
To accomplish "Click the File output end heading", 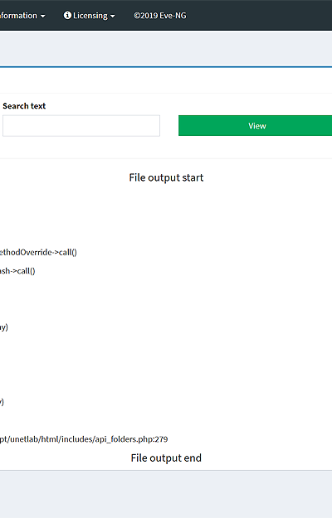I will 166,457.
